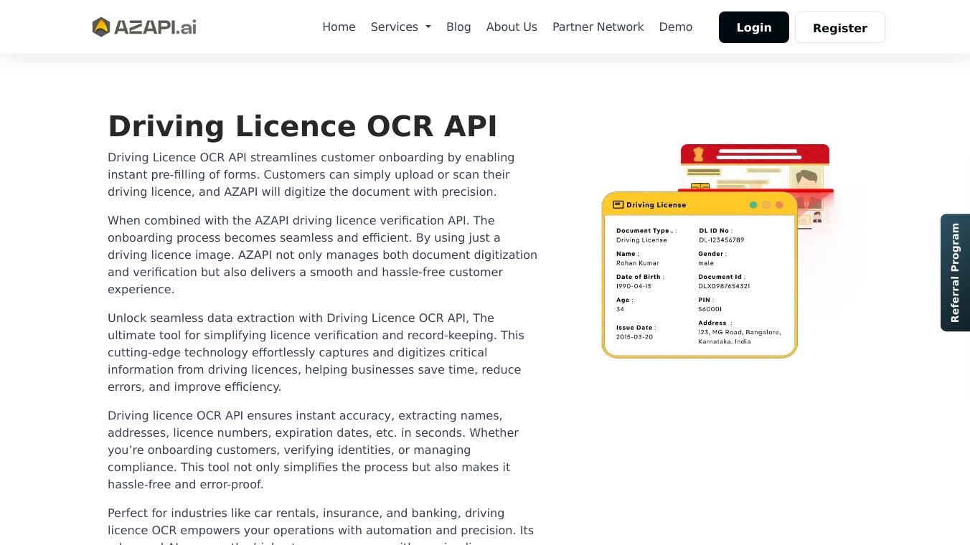Open the Partner Network page
This screenshot has width=970, height=545.
click(x=598, y=27)
